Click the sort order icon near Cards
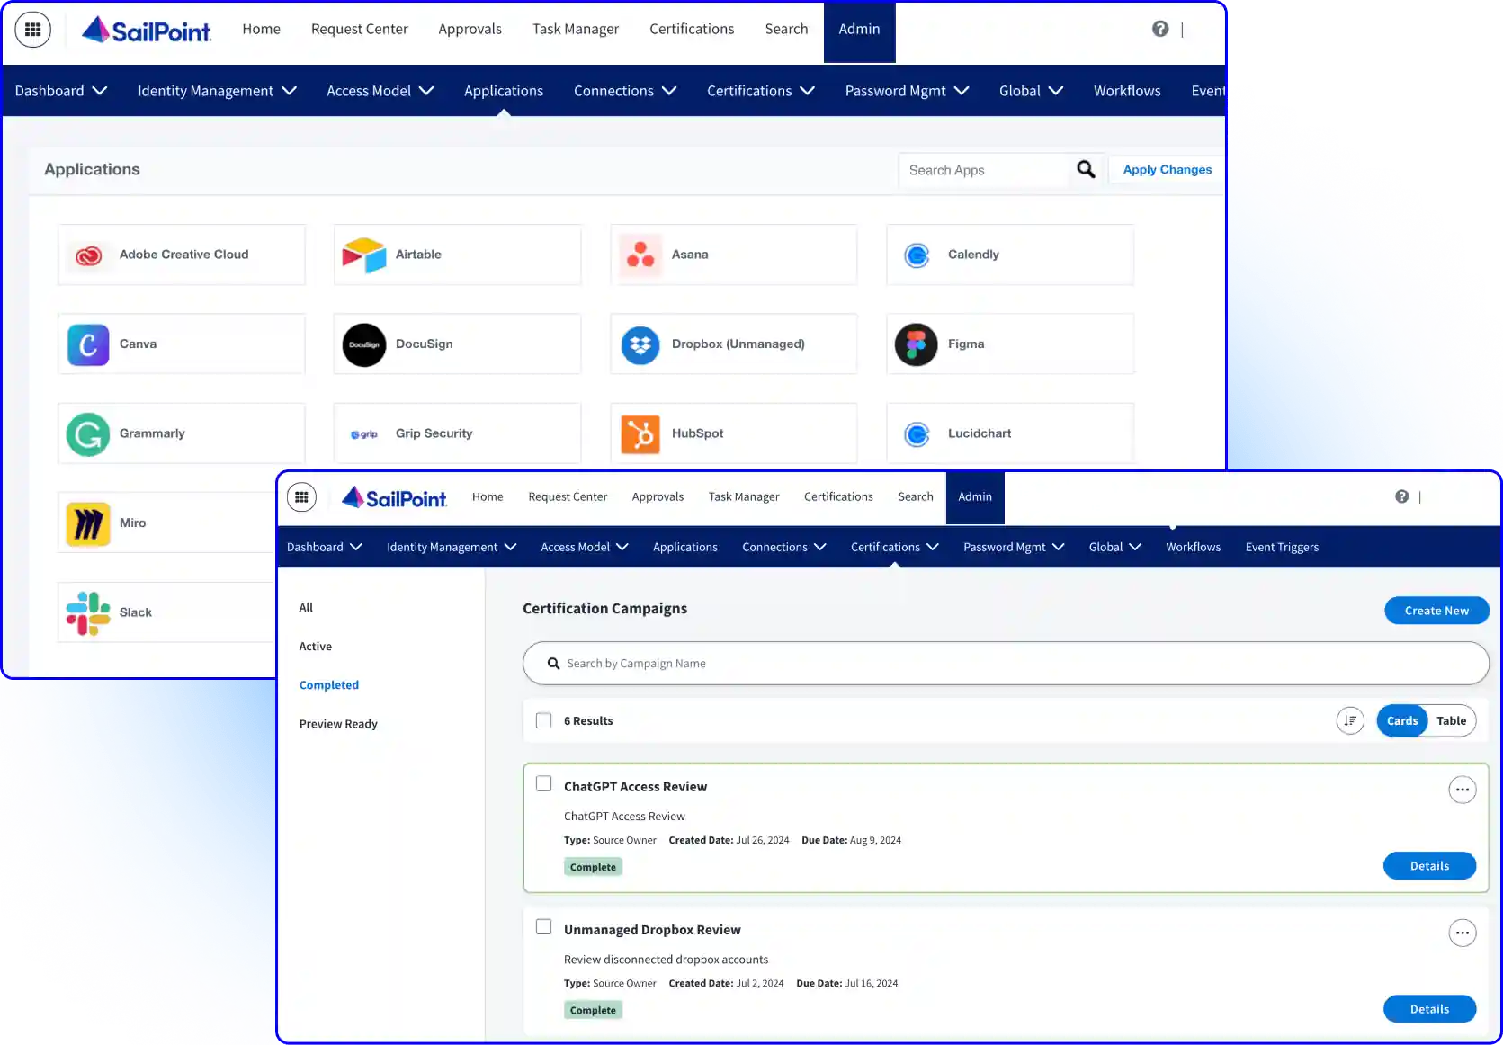This screenshot has width=1503, height=1045. (x=1350, y=720)
